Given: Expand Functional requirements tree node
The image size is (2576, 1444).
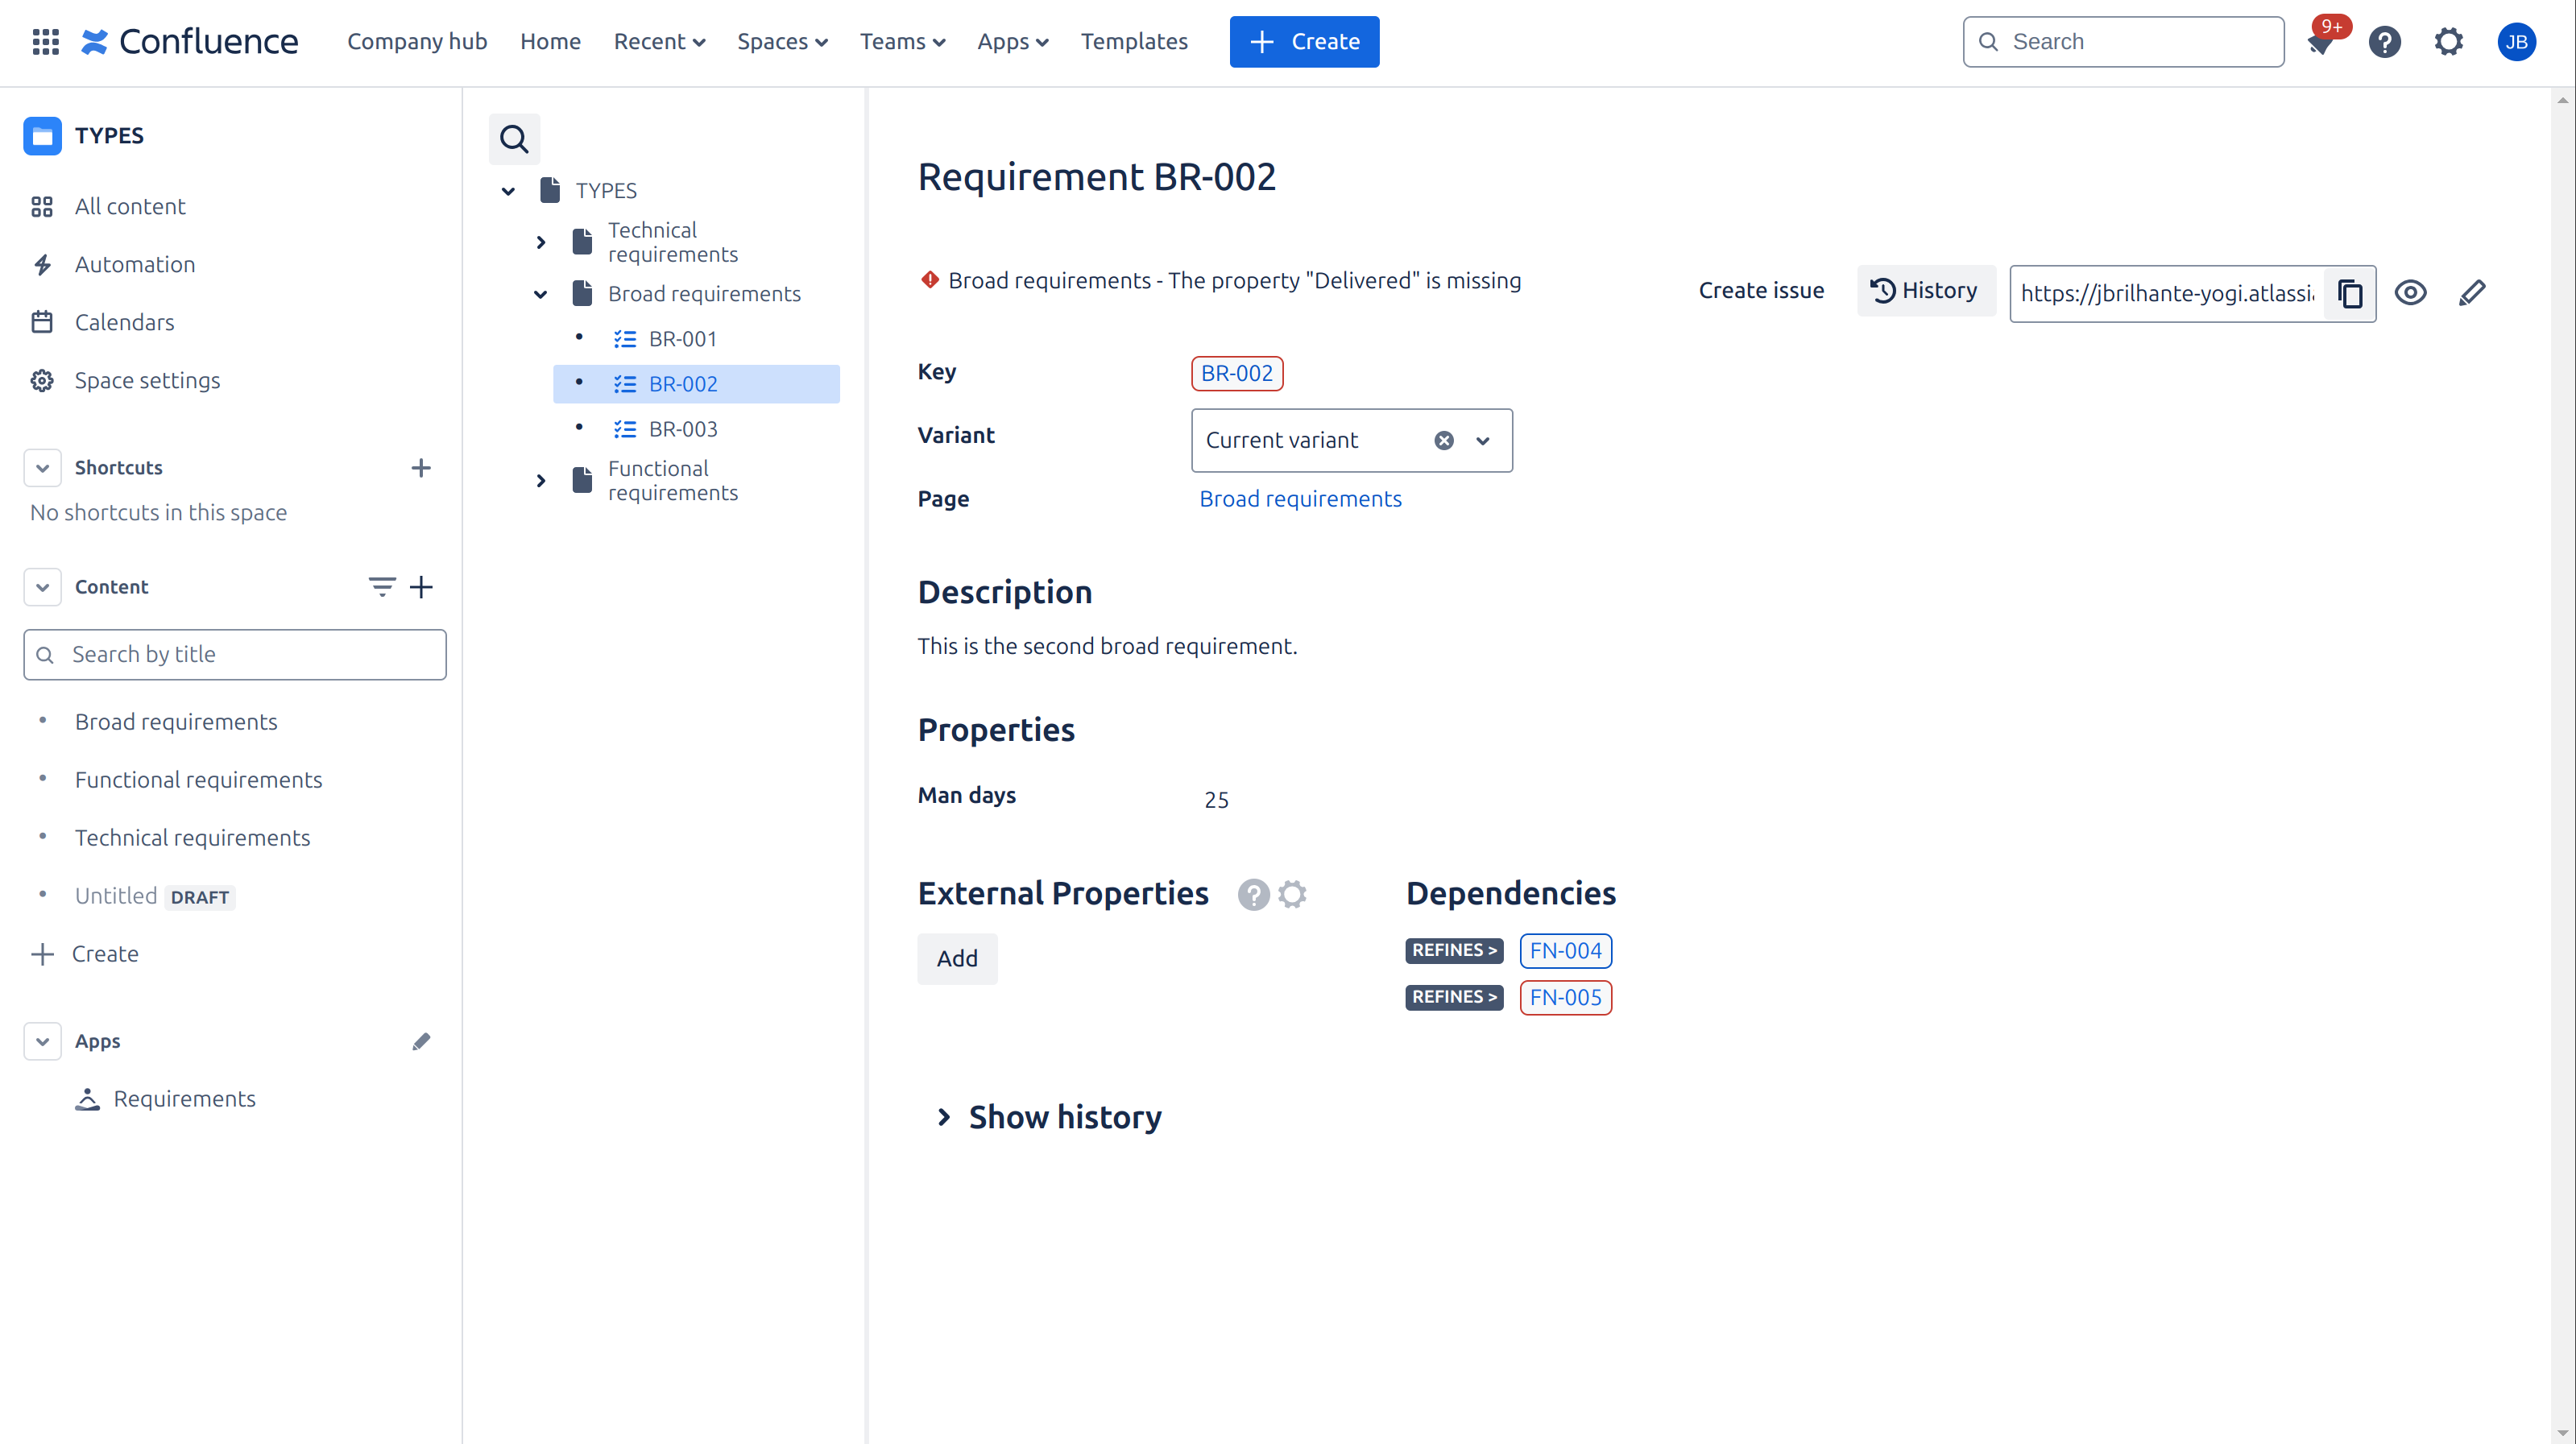Looking at the screenshot, I should (540, 481).
